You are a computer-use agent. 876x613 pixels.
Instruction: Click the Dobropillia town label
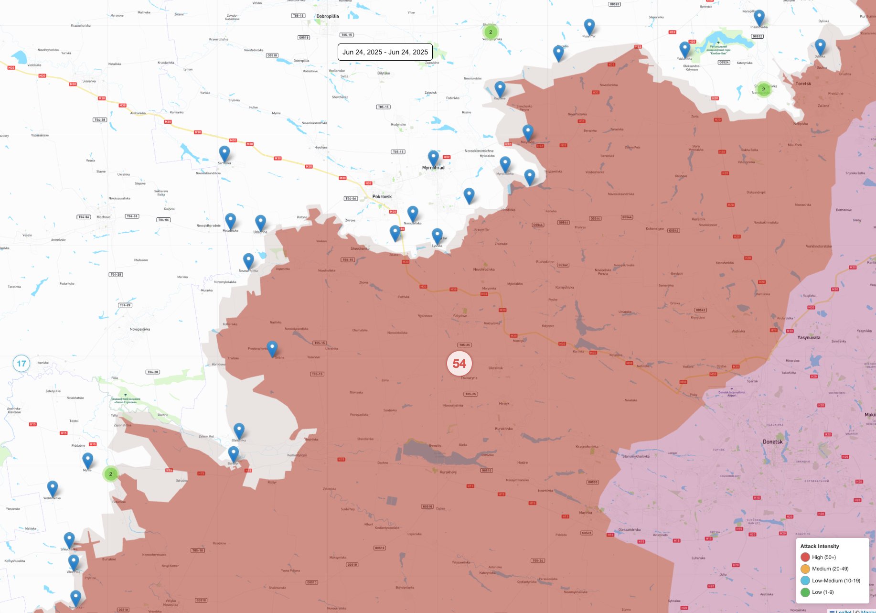(328, 16)
